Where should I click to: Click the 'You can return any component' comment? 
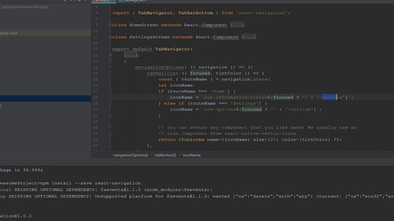click(257, 128)
